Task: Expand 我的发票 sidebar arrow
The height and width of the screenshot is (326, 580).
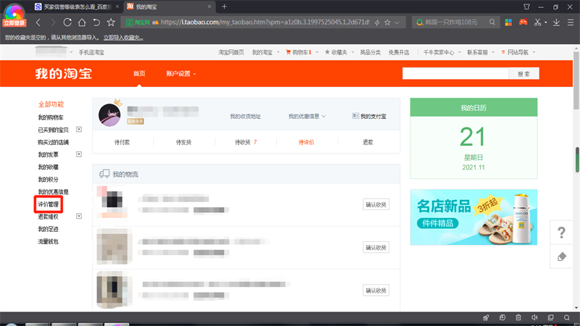Action: (79, 154)
